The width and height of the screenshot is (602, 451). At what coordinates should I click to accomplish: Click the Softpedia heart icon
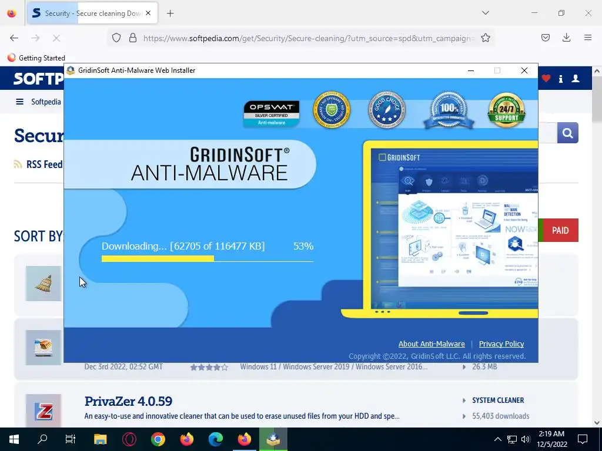point(546,79)
